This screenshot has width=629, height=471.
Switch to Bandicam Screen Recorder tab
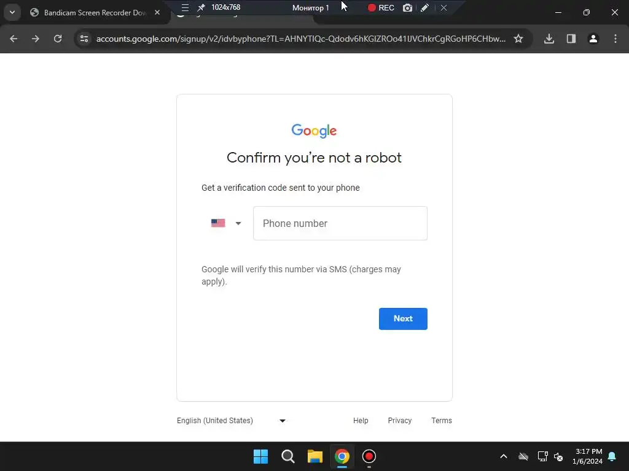click(x=94, y=12)
